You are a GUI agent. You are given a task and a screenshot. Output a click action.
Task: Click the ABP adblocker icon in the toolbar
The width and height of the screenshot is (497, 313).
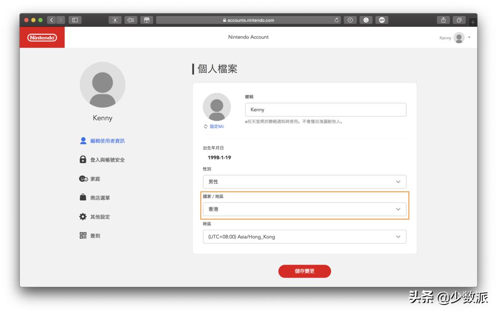[382, 20]
